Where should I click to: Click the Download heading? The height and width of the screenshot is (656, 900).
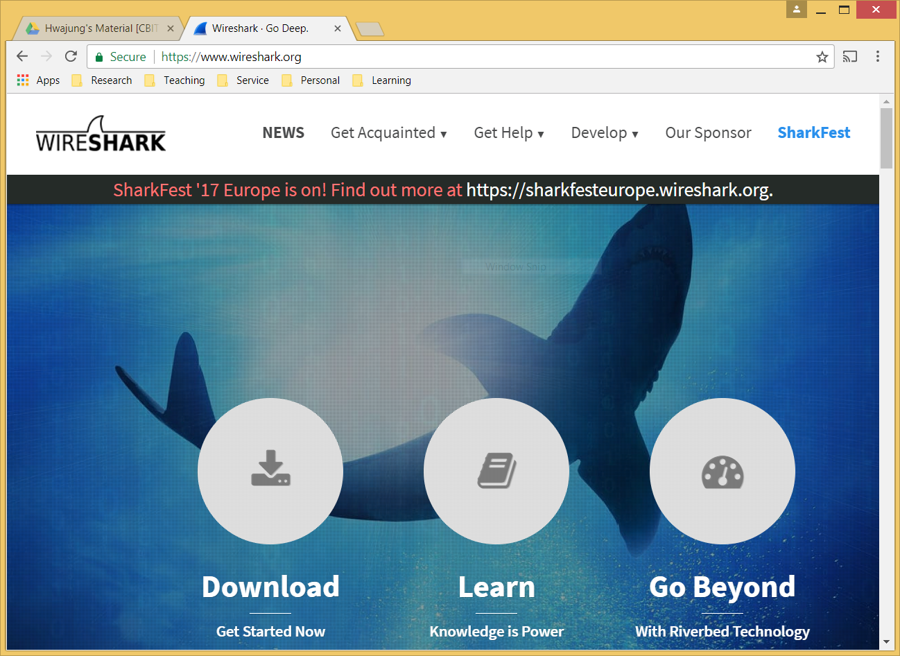[270, 587]
